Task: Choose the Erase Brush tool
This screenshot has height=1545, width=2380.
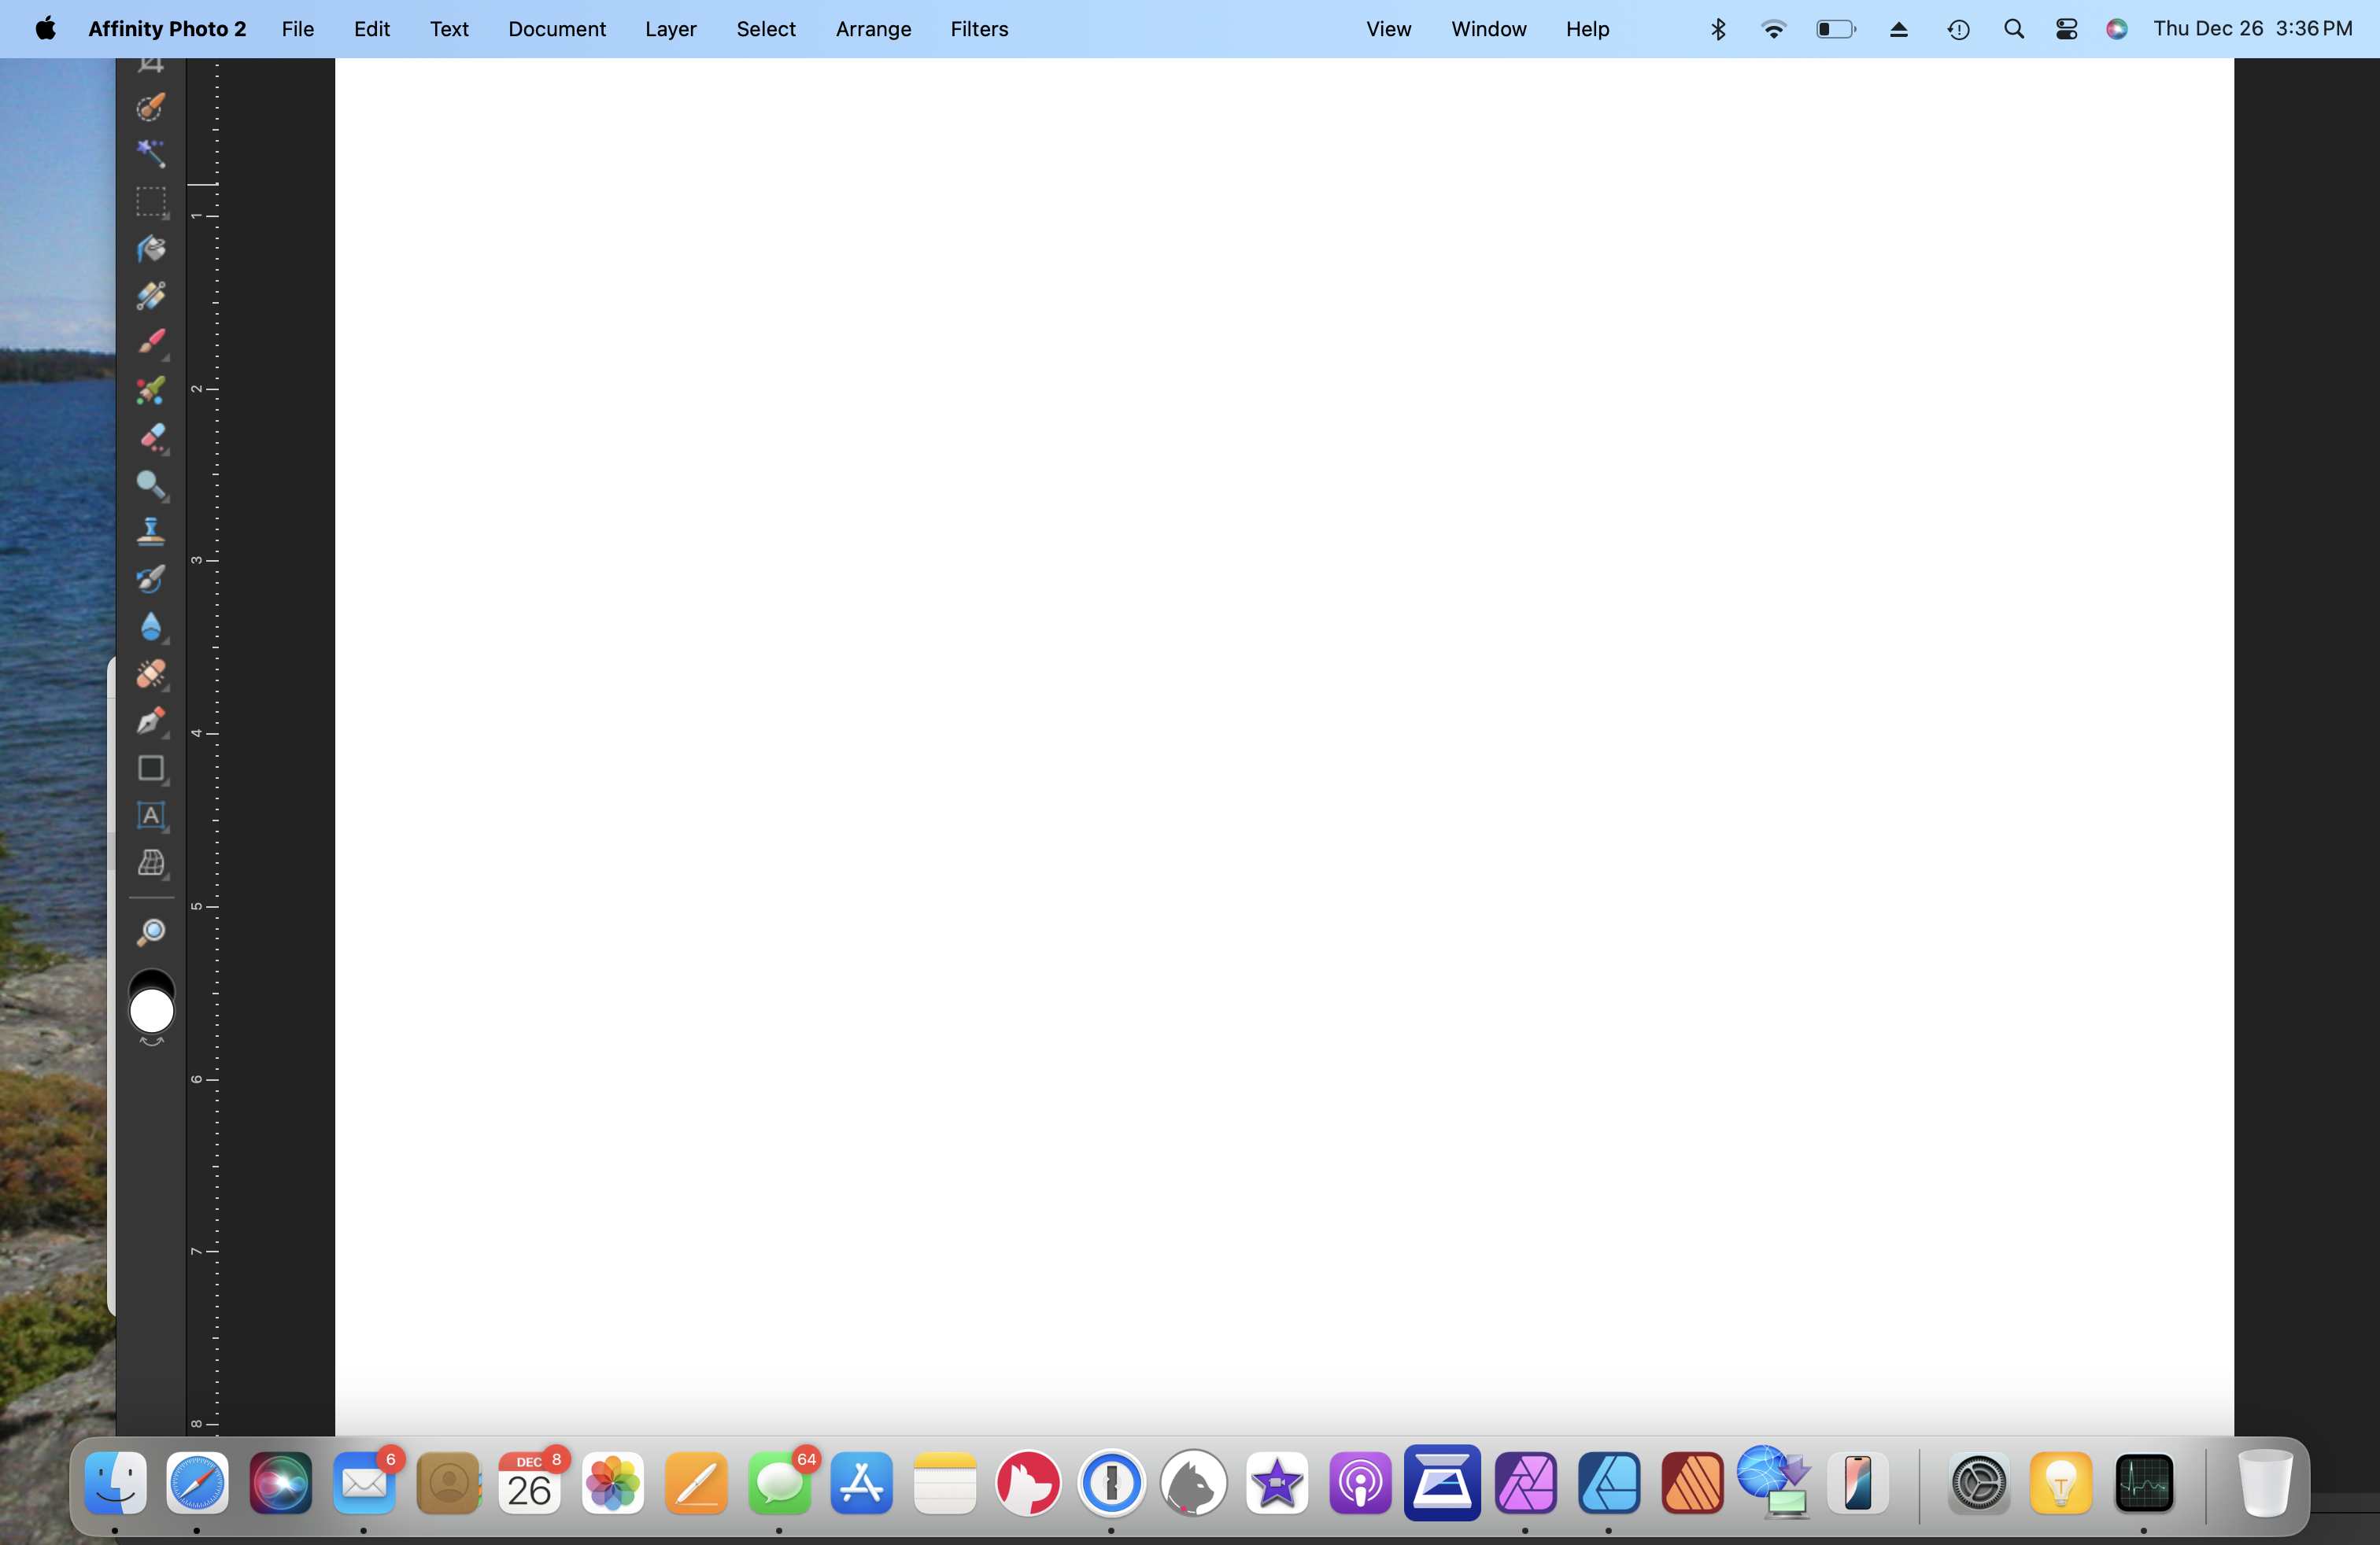Action: (150, 437)
